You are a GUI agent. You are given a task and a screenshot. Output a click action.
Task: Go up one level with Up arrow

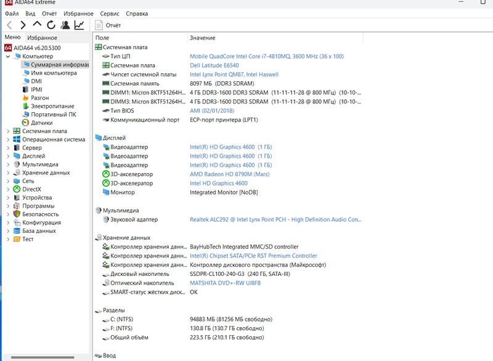pyautogui.click(x=37, y=25)
